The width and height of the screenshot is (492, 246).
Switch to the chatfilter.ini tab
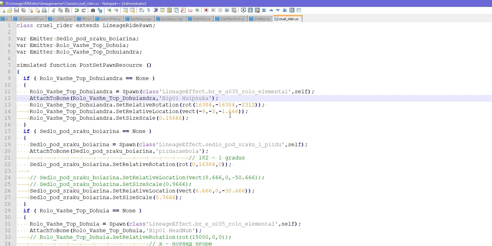tap(260, 19)
